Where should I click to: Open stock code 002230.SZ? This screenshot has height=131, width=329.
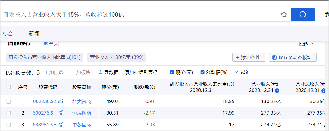coord(45,102)
